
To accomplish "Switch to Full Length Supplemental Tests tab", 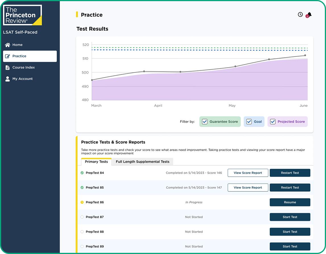I will pos(143,162).
